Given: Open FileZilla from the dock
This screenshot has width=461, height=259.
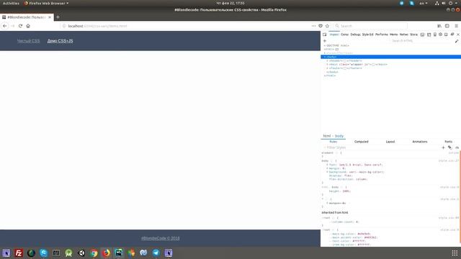Looking at the screenshot, I should tap(19, 253).
